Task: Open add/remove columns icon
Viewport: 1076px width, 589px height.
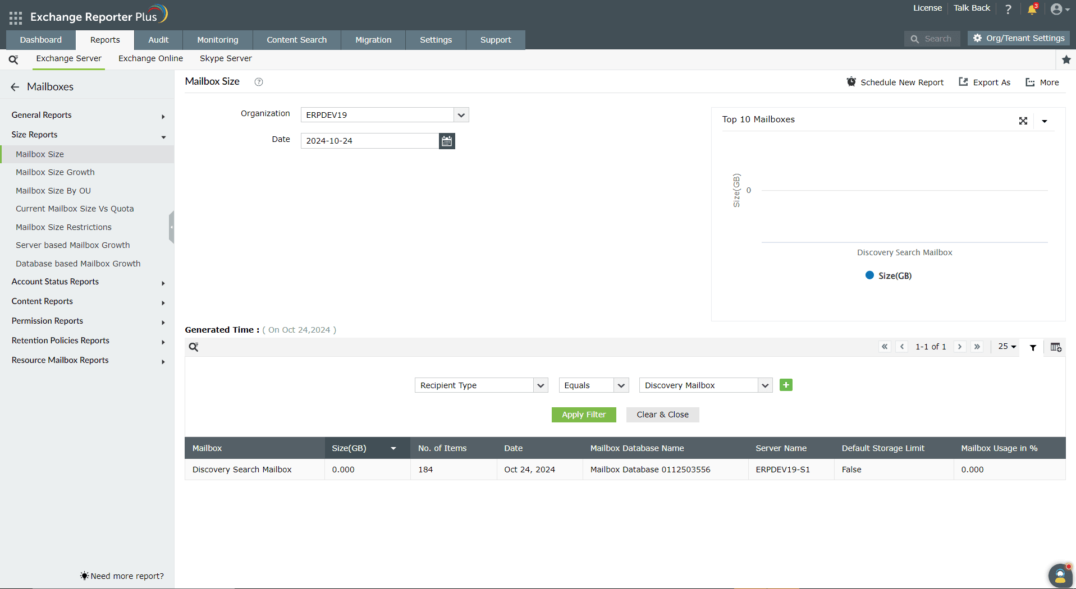Action: (x=1056, y=347)
